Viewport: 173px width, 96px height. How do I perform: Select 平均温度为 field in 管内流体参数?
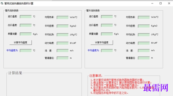click(x=26, y=51)
